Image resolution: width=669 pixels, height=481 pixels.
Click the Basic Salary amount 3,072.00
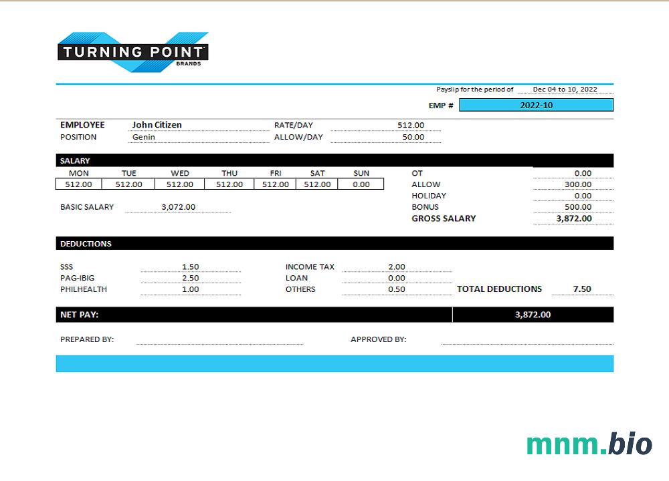[x=178, y=207]
